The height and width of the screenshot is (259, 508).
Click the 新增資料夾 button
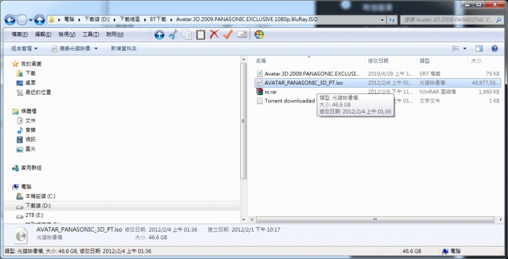tap(123, 49)
